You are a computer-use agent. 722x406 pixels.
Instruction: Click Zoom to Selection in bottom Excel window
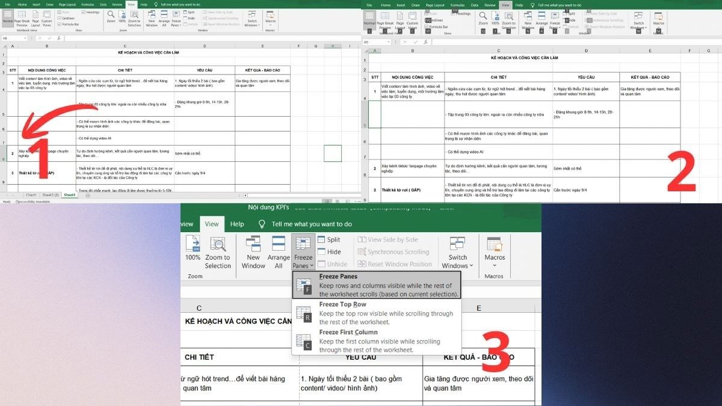tap(218, 253)
